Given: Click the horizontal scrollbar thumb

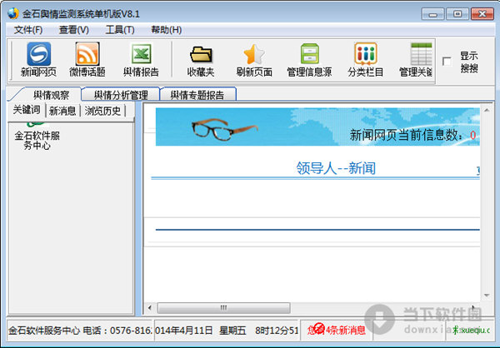Looking at the screenshot, I should pyautogui.click(x=223, y=308).
